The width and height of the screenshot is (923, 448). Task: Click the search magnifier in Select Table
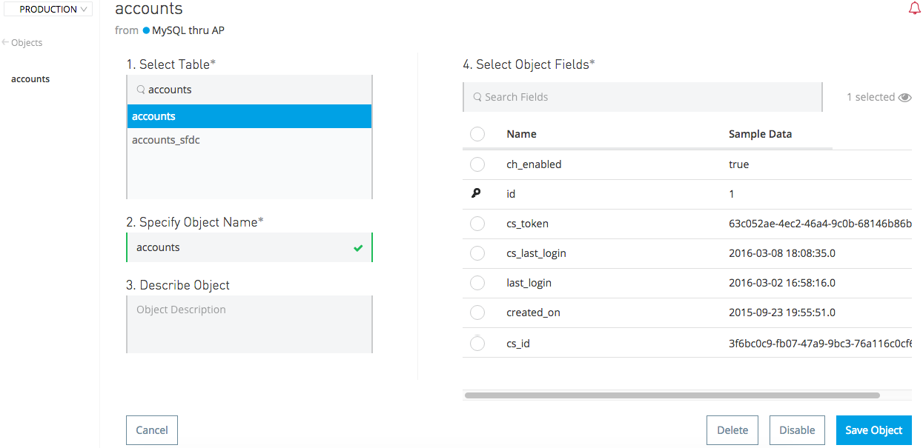pyautogui.click(x=140, y=90)
